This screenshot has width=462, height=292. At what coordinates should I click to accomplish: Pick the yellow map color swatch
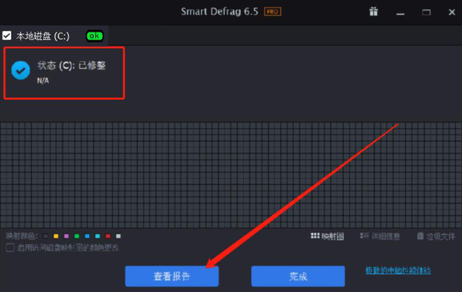(x=56, y=236)
